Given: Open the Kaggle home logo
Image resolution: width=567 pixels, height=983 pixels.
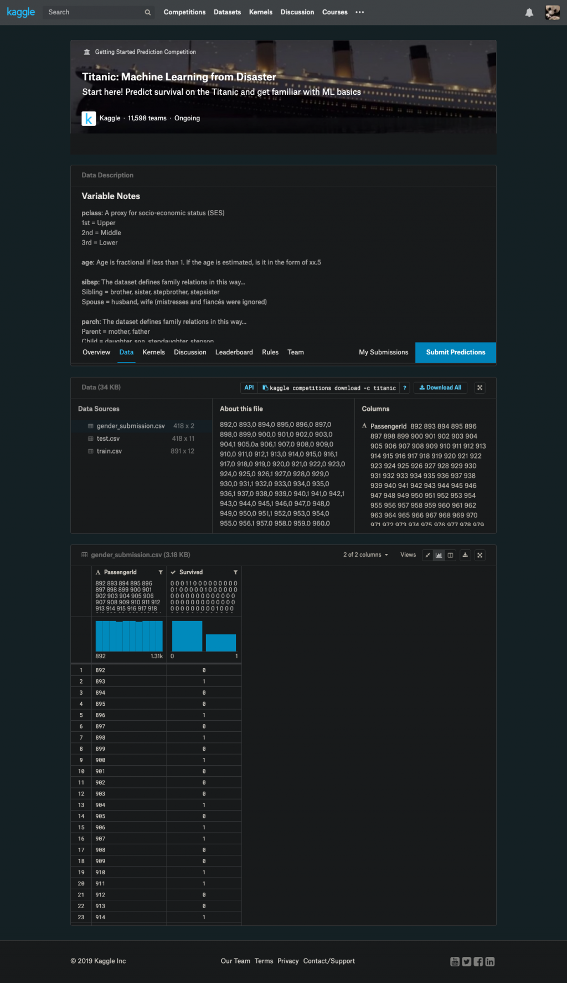Looking at the screenshot, I should pos(21,12).
